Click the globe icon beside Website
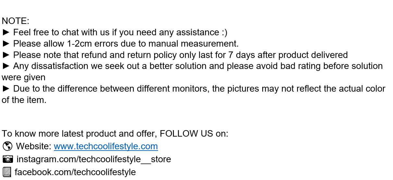This screenshot has width=393, height=180. pos(7,146)
